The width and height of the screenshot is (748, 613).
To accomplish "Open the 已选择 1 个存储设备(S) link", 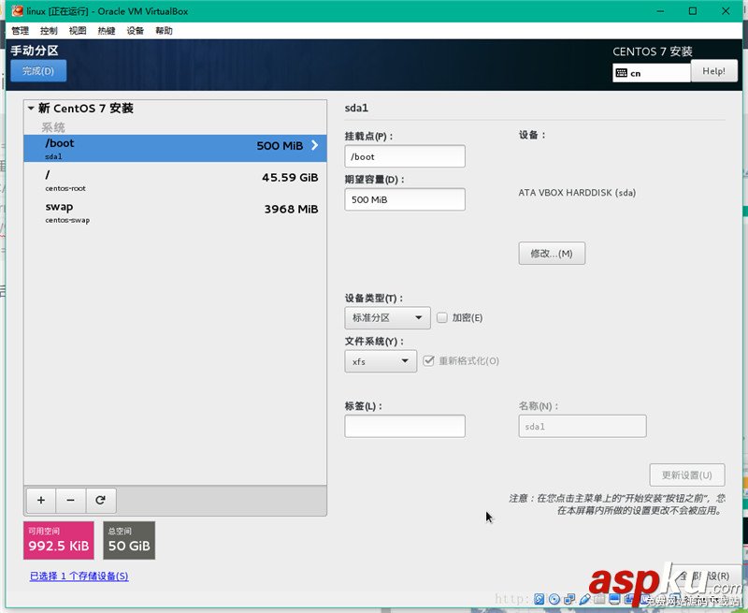I will (x=79, y=577).
